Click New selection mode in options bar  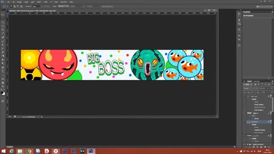pyautogui.click(x=11, y=6)
